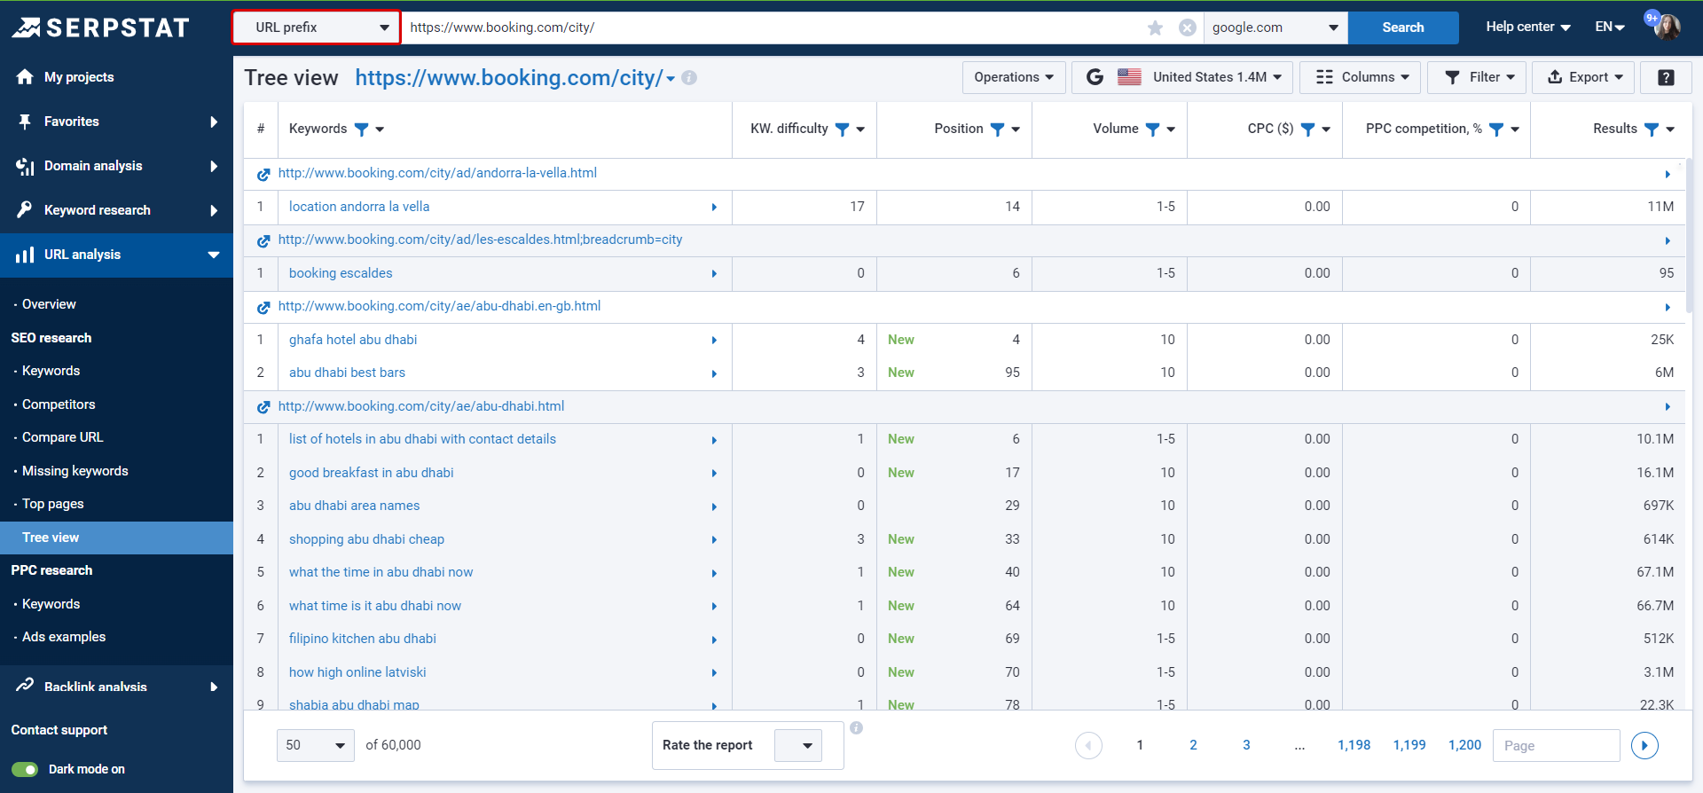Click the Contact support link
The height and width of the screenshot is (793, 1703).
(x=59, y=730)
